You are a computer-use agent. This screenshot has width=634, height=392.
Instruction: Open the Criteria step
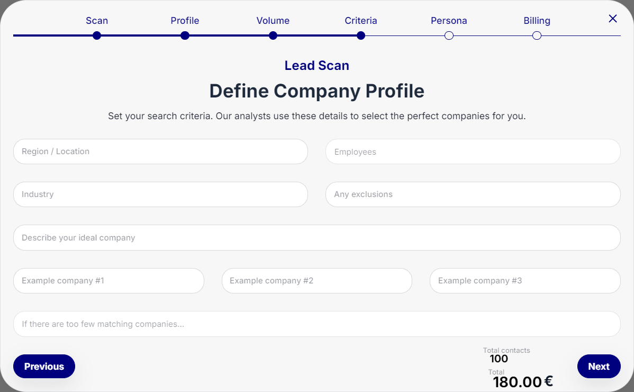coord(361,21)
